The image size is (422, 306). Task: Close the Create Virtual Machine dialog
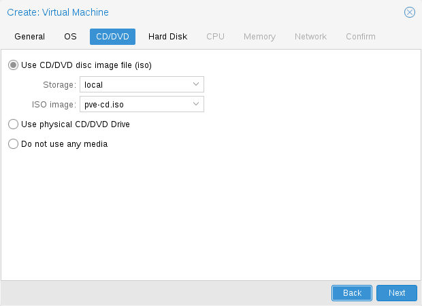pos(409,12)
